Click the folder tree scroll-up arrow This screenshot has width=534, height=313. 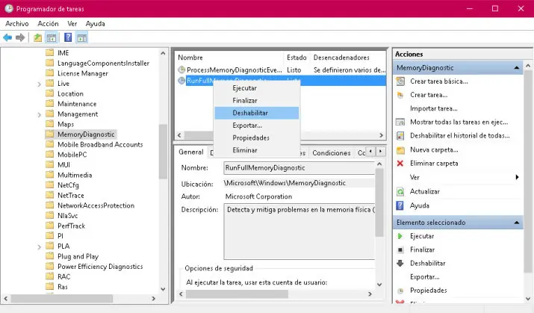point(163,54)
